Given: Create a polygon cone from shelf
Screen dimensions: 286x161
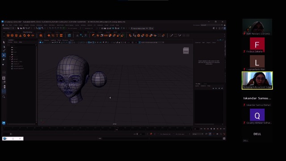Looking at the screenshot, I should (20, 36).
